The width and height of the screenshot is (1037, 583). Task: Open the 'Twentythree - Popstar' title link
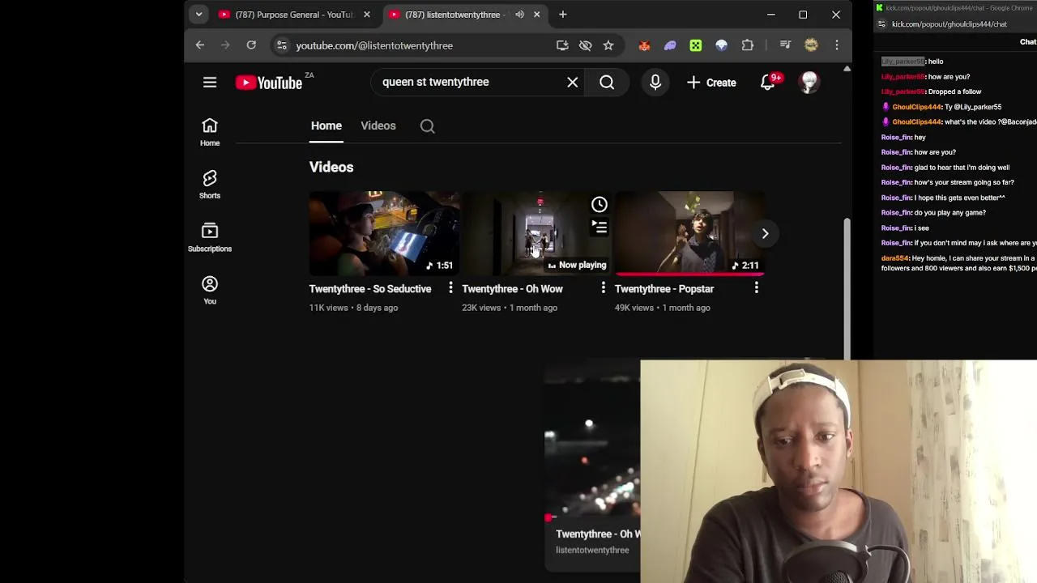coord(664,289)
